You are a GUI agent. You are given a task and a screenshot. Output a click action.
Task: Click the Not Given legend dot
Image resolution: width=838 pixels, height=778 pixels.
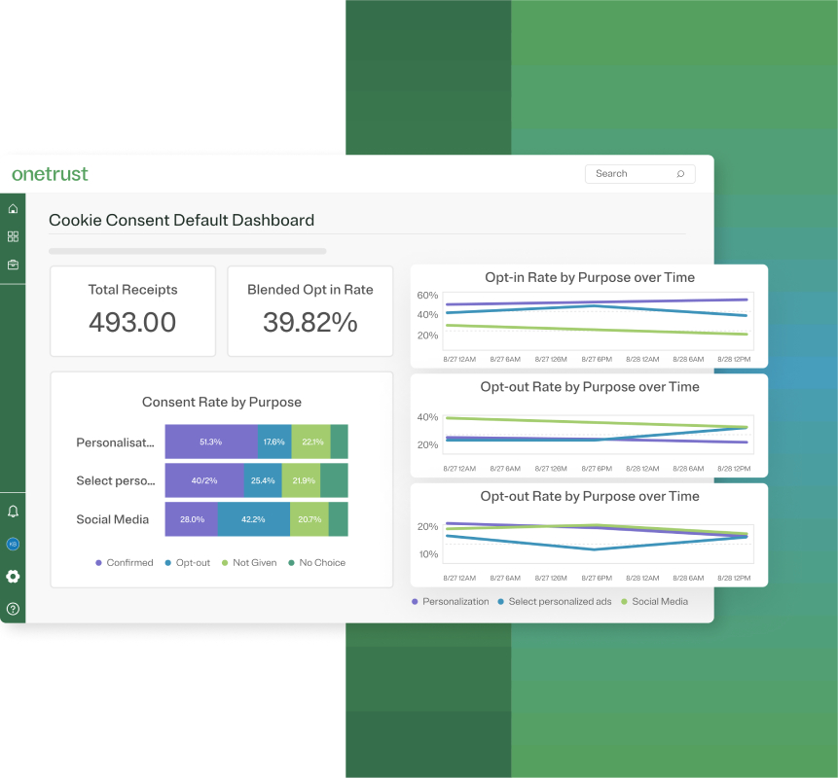225,563
